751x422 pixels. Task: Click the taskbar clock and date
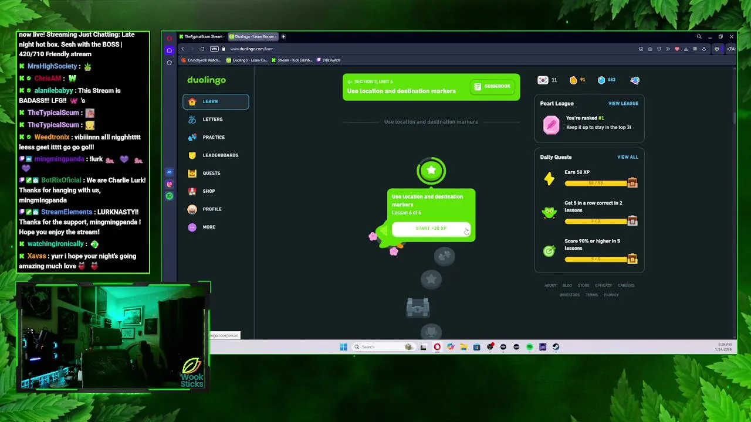coord(724,347)
